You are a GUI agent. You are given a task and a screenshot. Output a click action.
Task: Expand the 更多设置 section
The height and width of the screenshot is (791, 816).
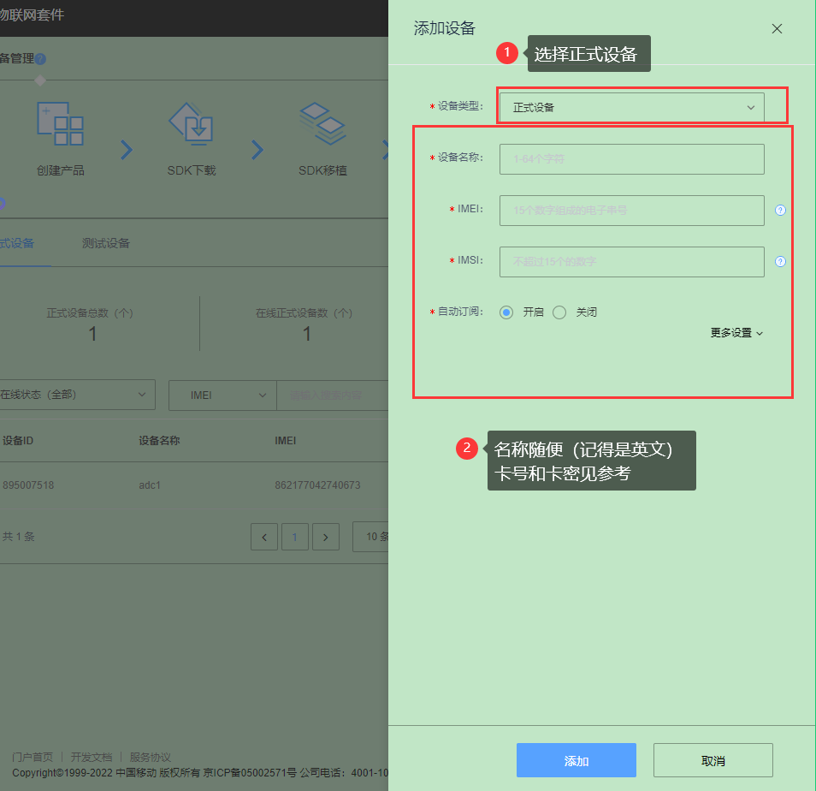pyautogui.click(x=736, y=333)
